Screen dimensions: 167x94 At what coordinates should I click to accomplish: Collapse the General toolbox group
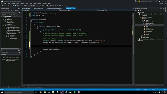click(2, 55)
